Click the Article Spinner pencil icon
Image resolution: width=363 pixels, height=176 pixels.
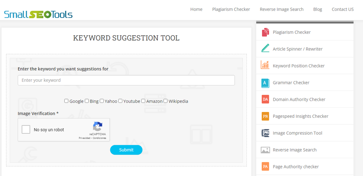click(x=265, y=49)
